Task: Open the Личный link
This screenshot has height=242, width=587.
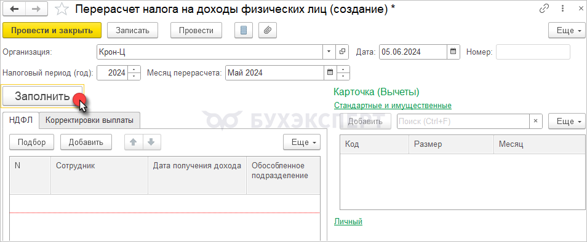Action: tap(348, 222)
